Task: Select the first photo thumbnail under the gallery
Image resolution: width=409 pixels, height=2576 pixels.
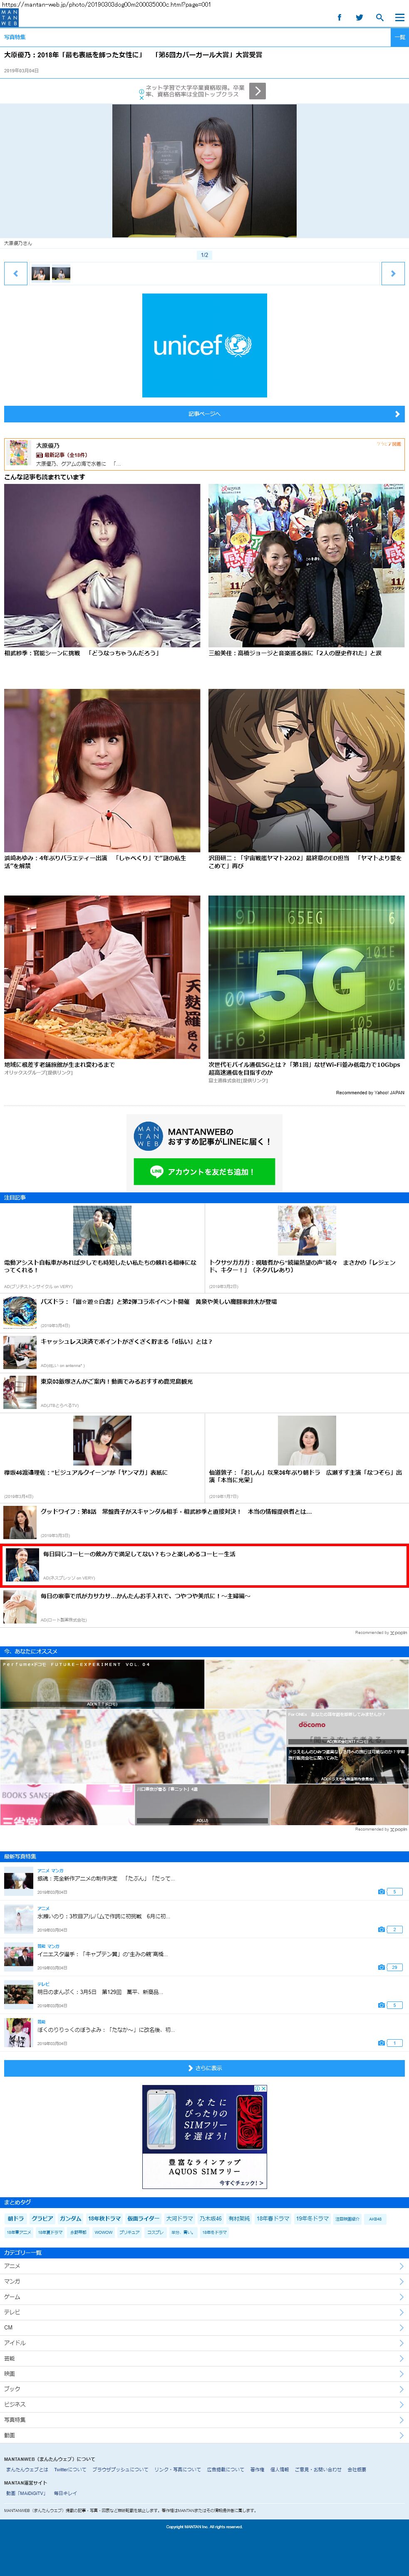Action: tap(40, 273)
